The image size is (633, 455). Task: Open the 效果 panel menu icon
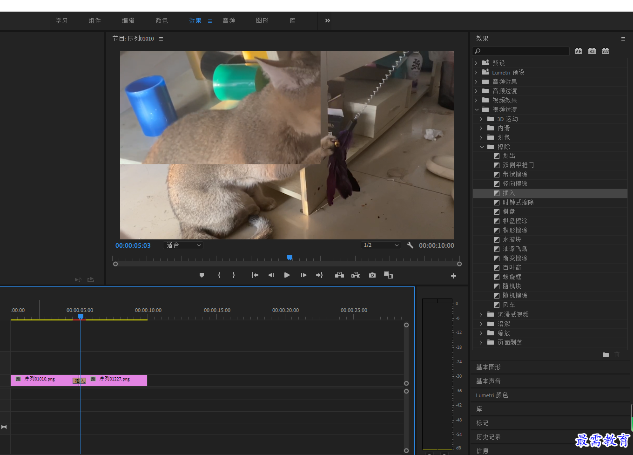click(623, 39)
